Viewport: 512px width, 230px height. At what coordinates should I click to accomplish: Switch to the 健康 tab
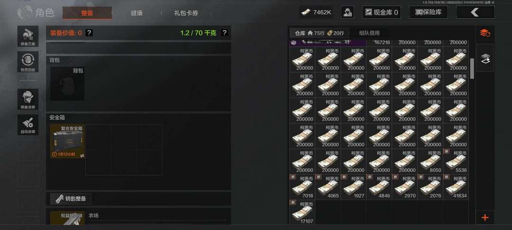pos(137,13)
